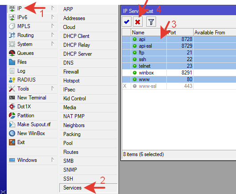Click the Make Supout.rif icon
Image resolution: width=236 pixels, height=194 pixels.
point(12,124)
